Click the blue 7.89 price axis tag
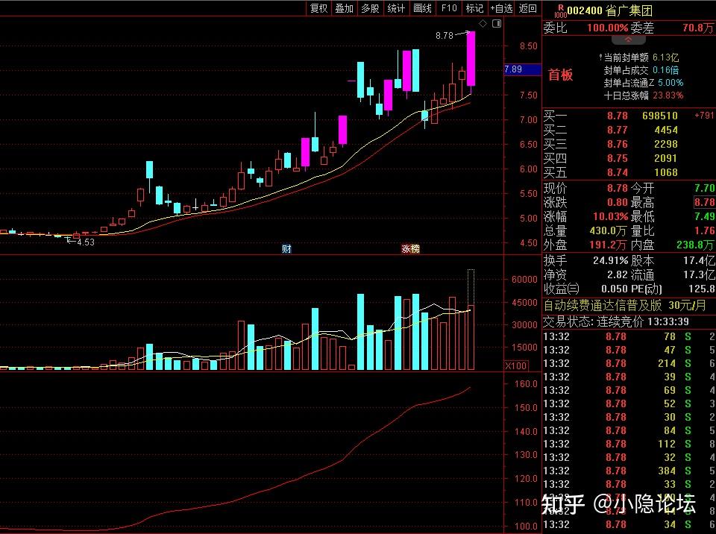This screenshot has width=716, height=534. pyautogui.click(x=514, y=69)
